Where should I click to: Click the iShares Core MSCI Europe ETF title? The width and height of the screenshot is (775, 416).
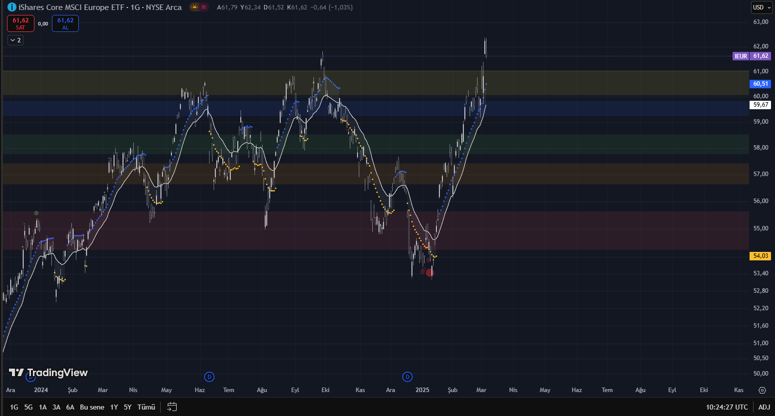click(x=71, y=7)
